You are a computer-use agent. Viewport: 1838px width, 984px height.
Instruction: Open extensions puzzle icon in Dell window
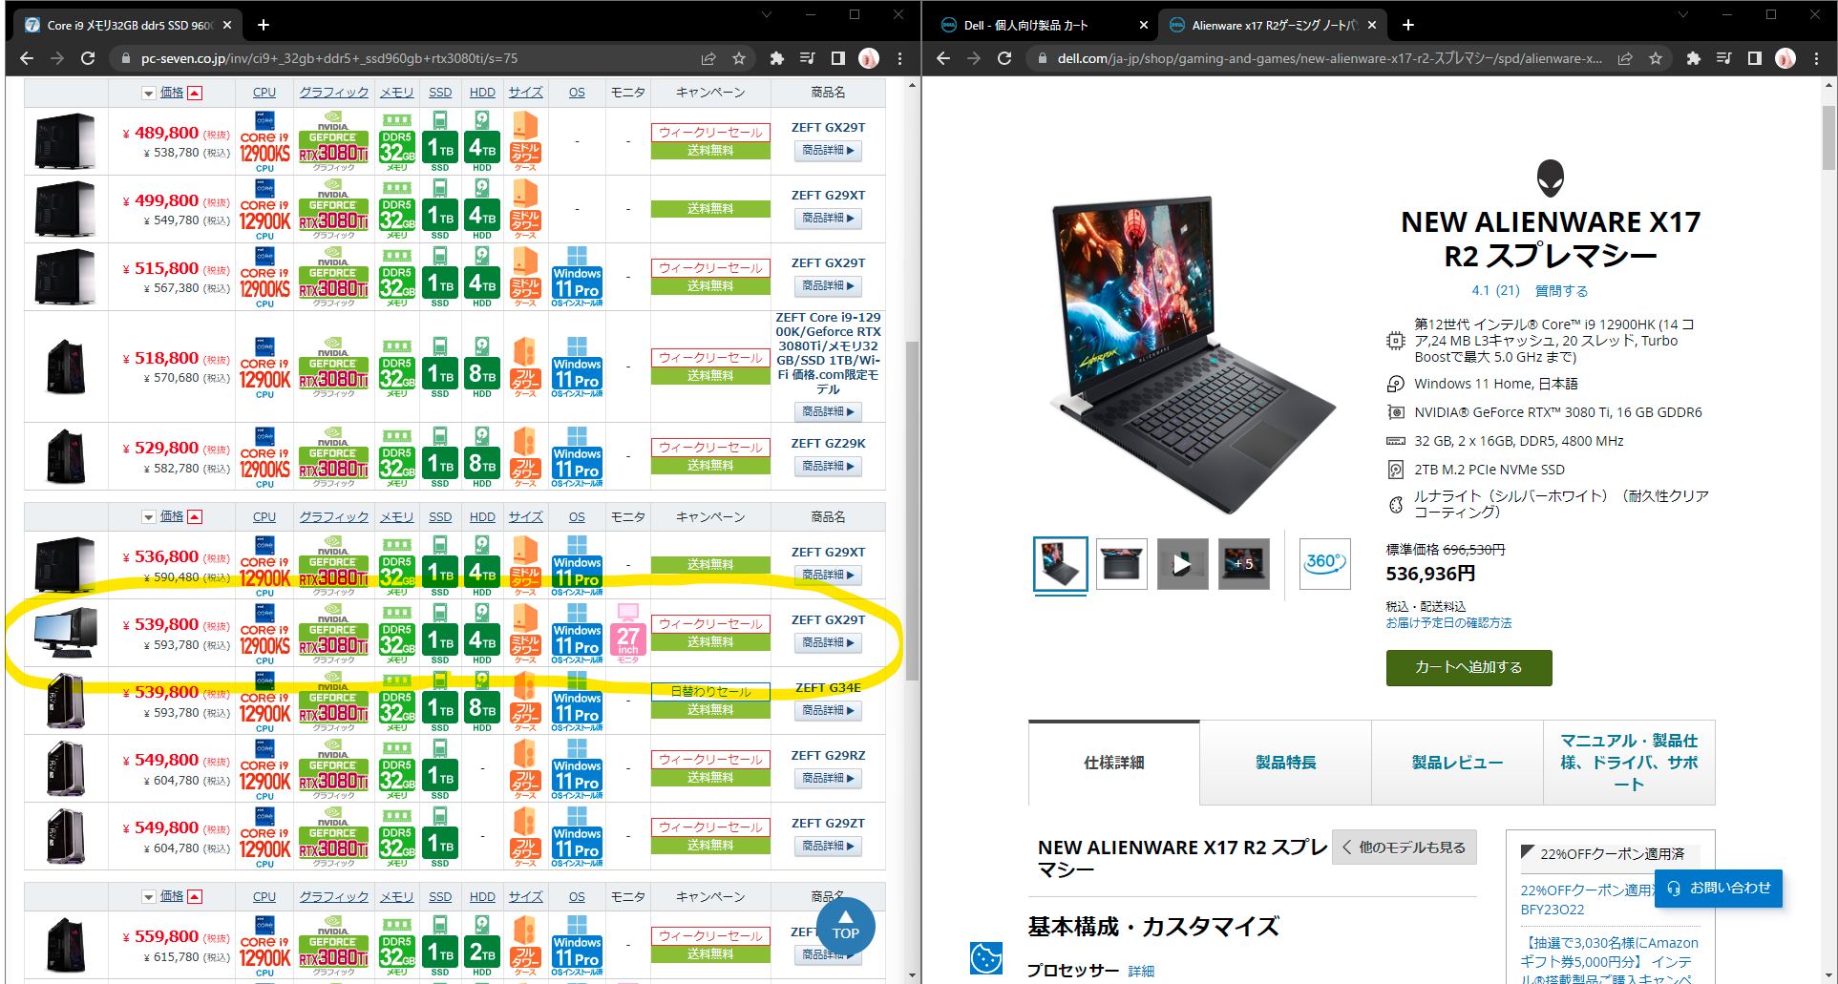[x=1694, y=58]
